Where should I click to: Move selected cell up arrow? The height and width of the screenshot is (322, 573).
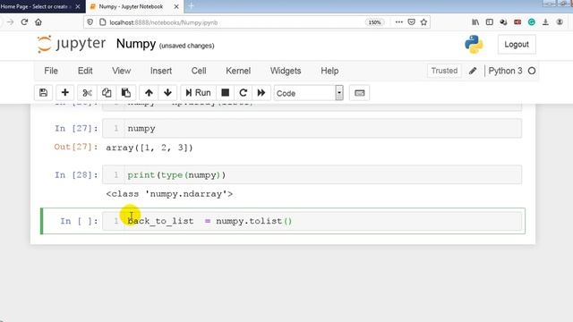point(149,93)
